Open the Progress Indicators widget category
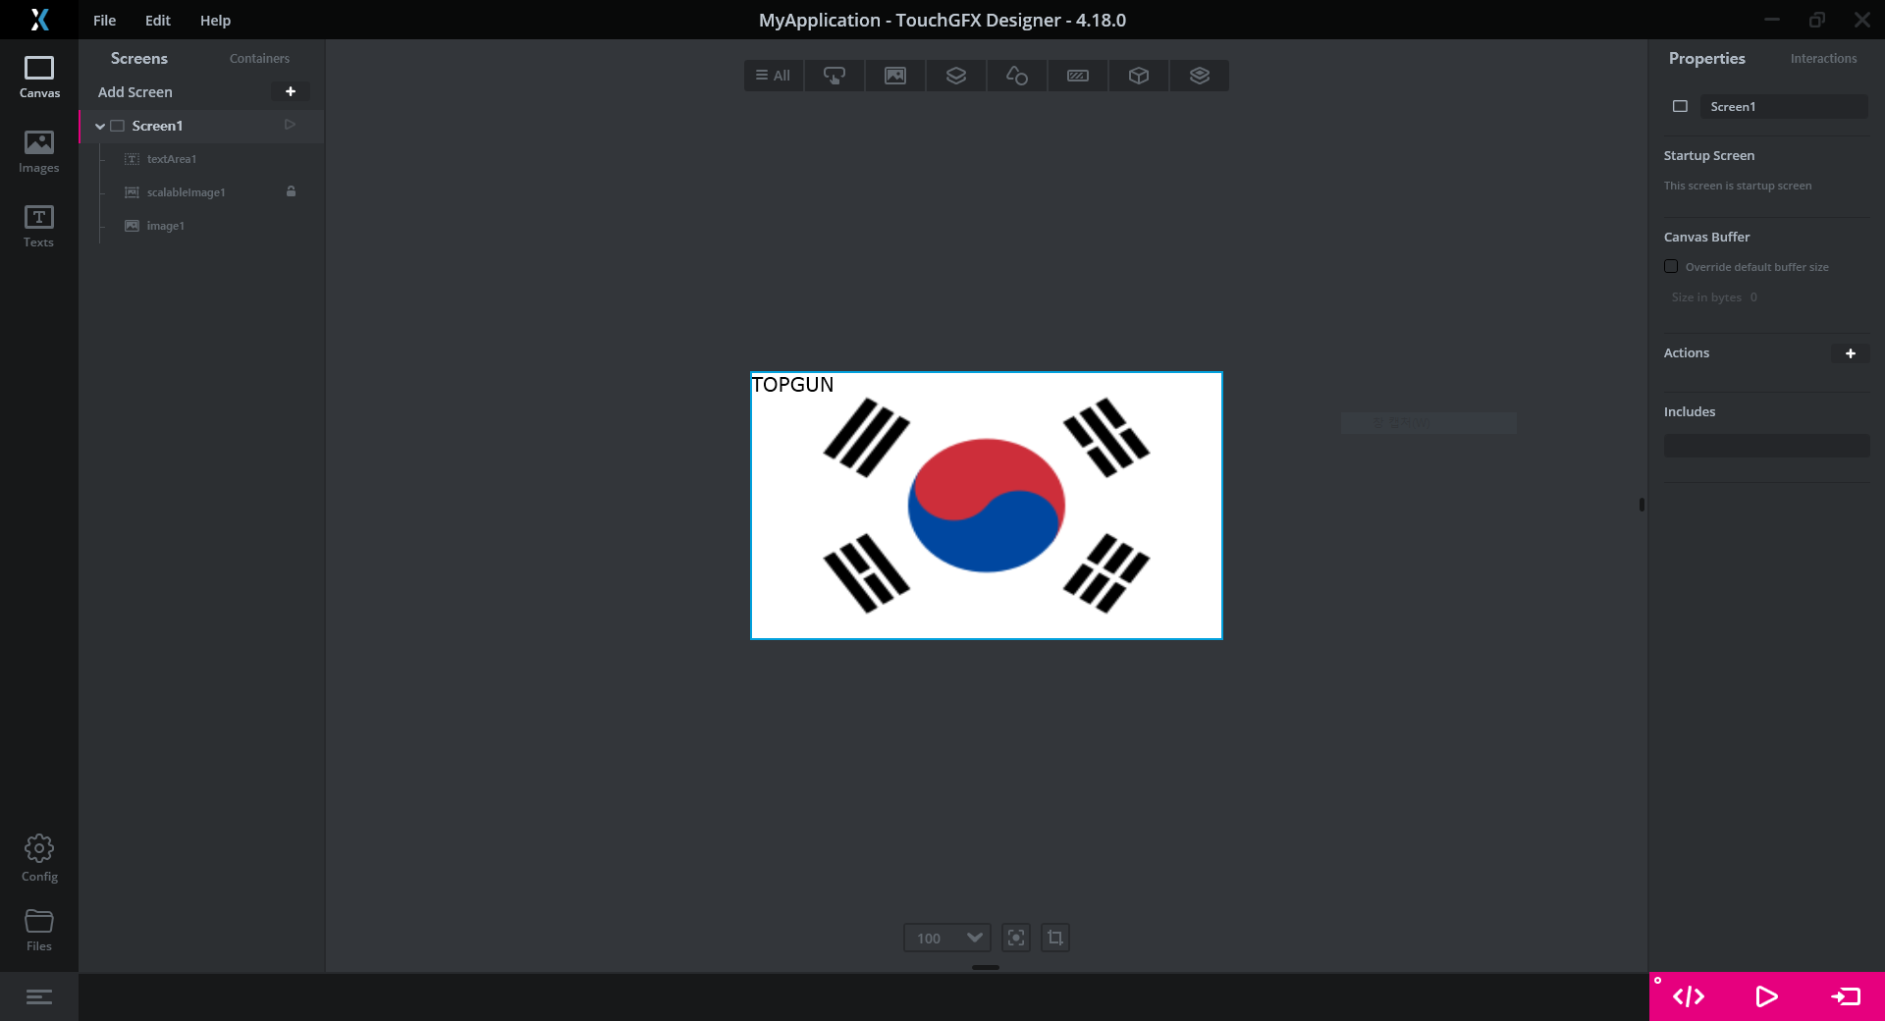Image resolution: width=1885 pixels, height=1021 pixels. [x=1078, y=76]
